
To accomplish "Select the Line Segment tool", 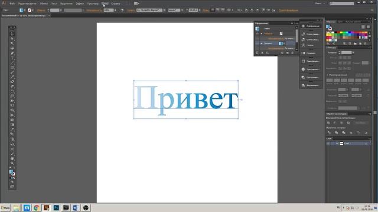I will click(x=12, y=63).
